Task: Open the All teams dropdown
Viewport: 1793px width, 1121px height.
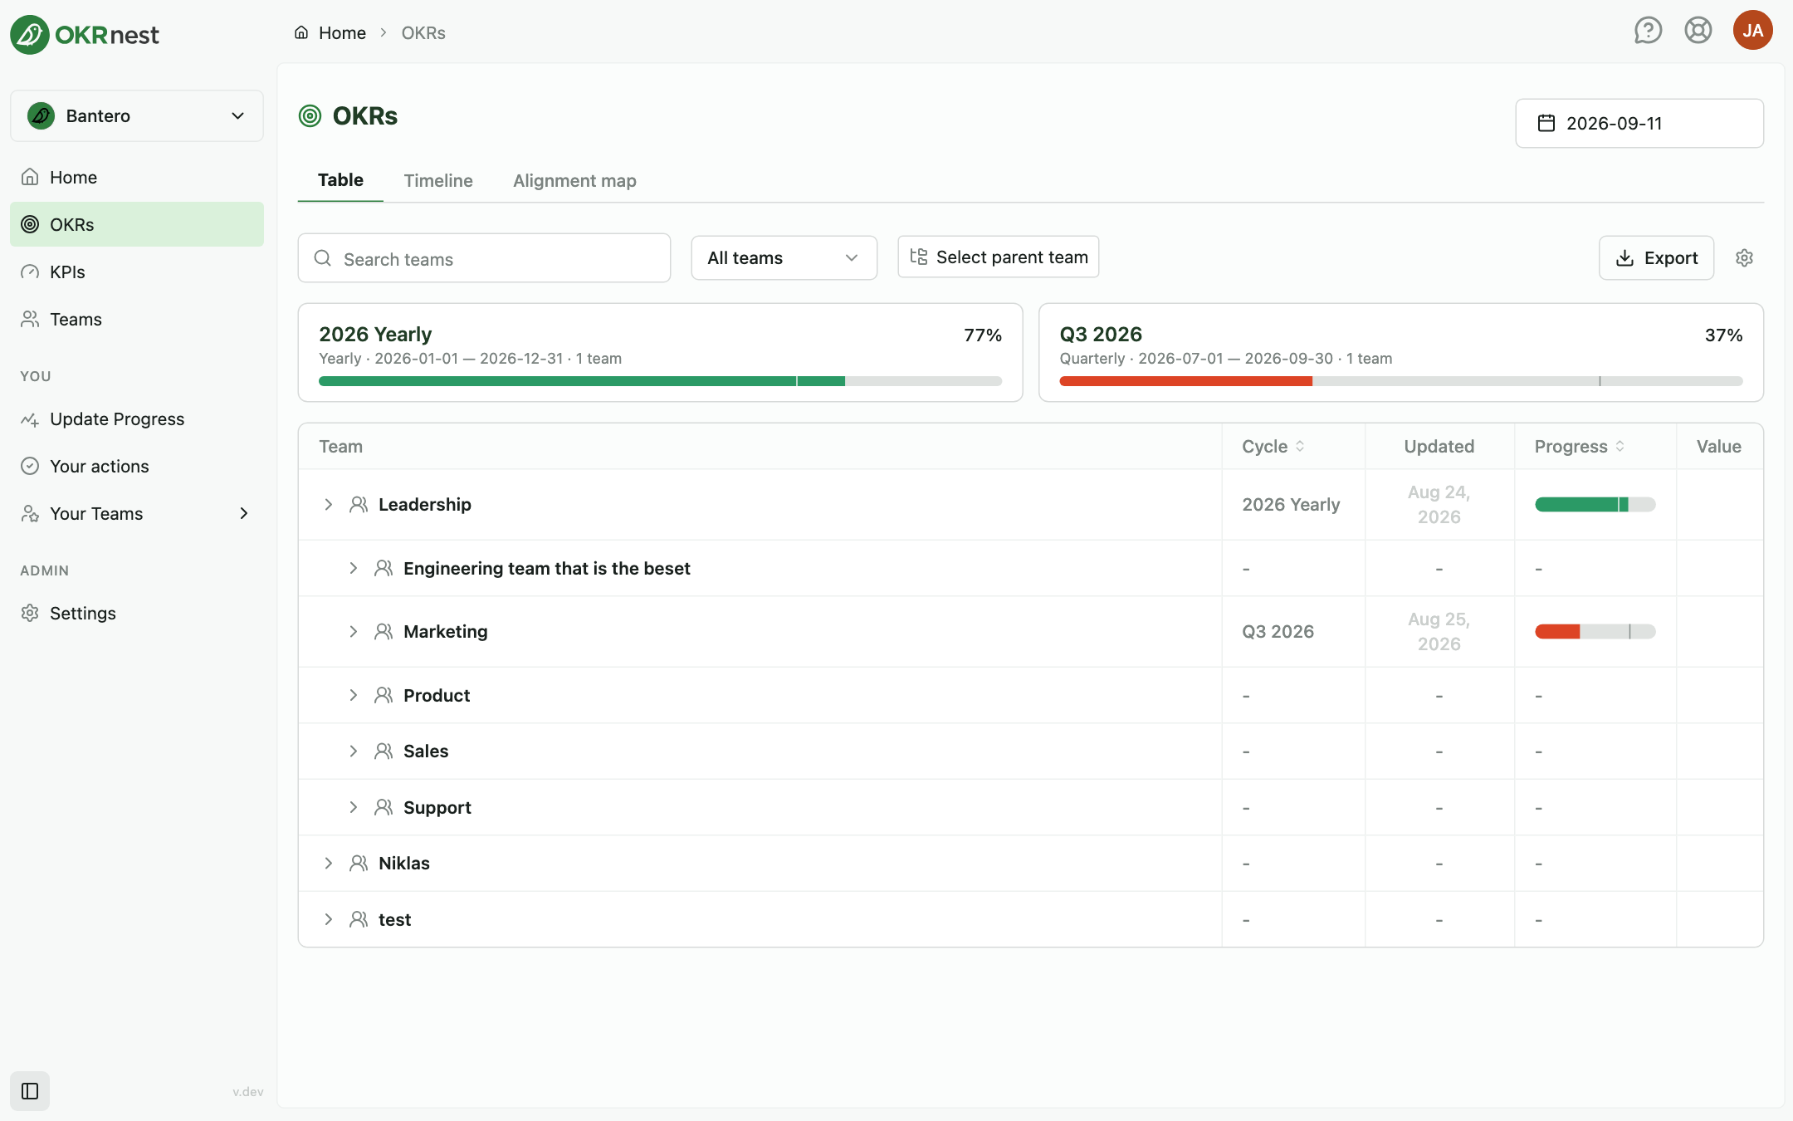Action: (x=784, y=258)
